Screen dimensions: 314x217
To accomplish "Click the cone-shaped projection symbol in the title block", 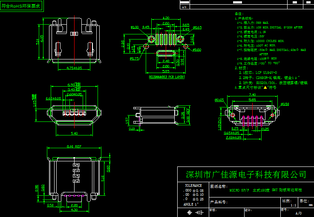I will [x=198, y=211].
